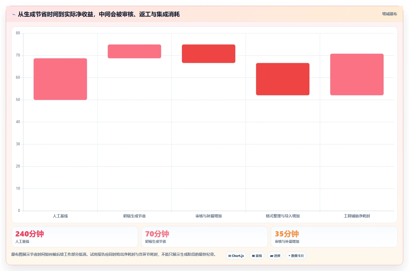Click the y-axis tick label 50
The image size is (409, 271).
18,100
